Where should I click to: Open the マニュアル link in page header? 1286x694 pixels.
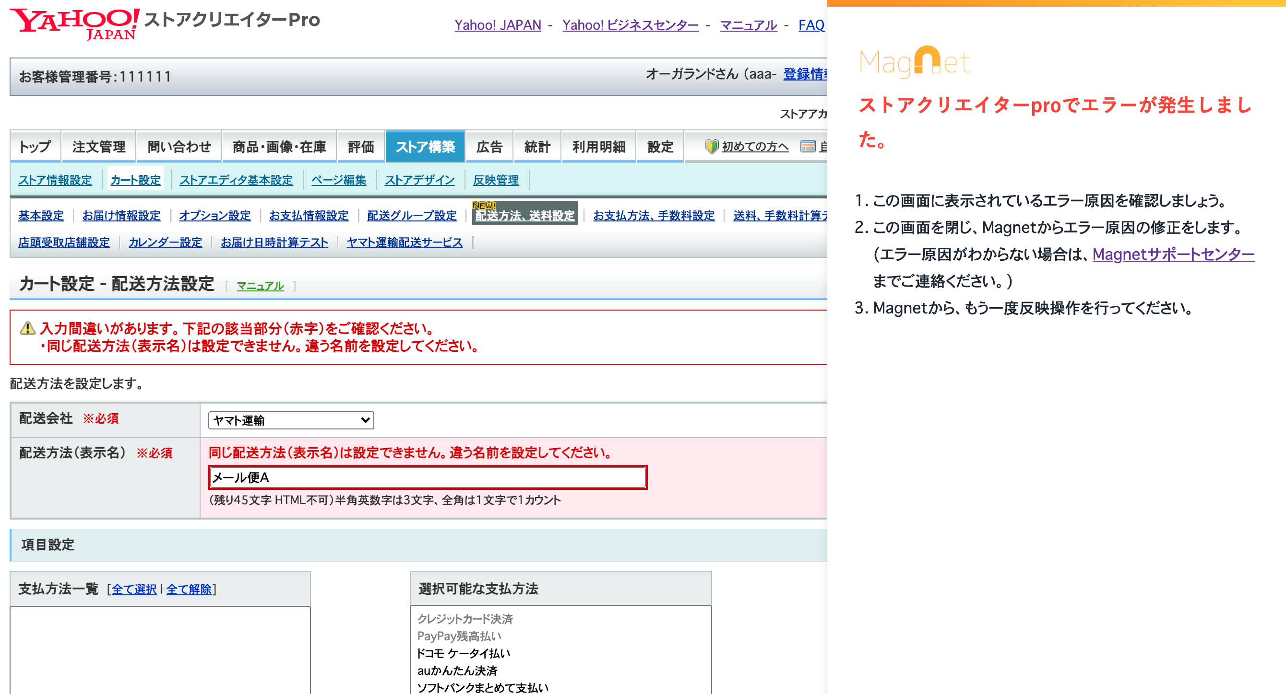pyautogui.click(x=749, y=25)
